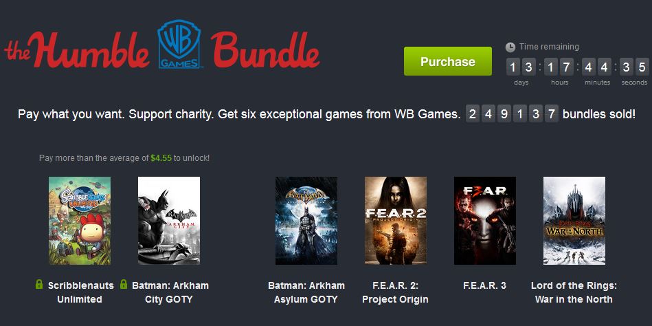Viewport: 652px width, 326px height.
Task: Open the War in the North cover art
Action: pos(574,221)
